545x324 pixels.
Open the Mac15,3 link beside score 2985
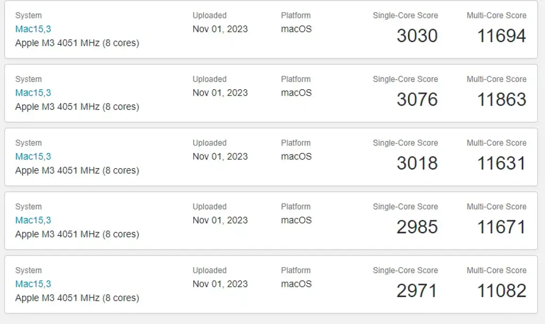coord(33,220)
